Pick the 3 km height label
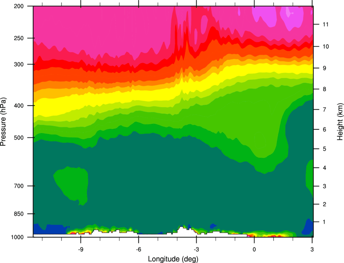Screen dimensions: 344x263 pyautogui.click(x=324, y=187)
